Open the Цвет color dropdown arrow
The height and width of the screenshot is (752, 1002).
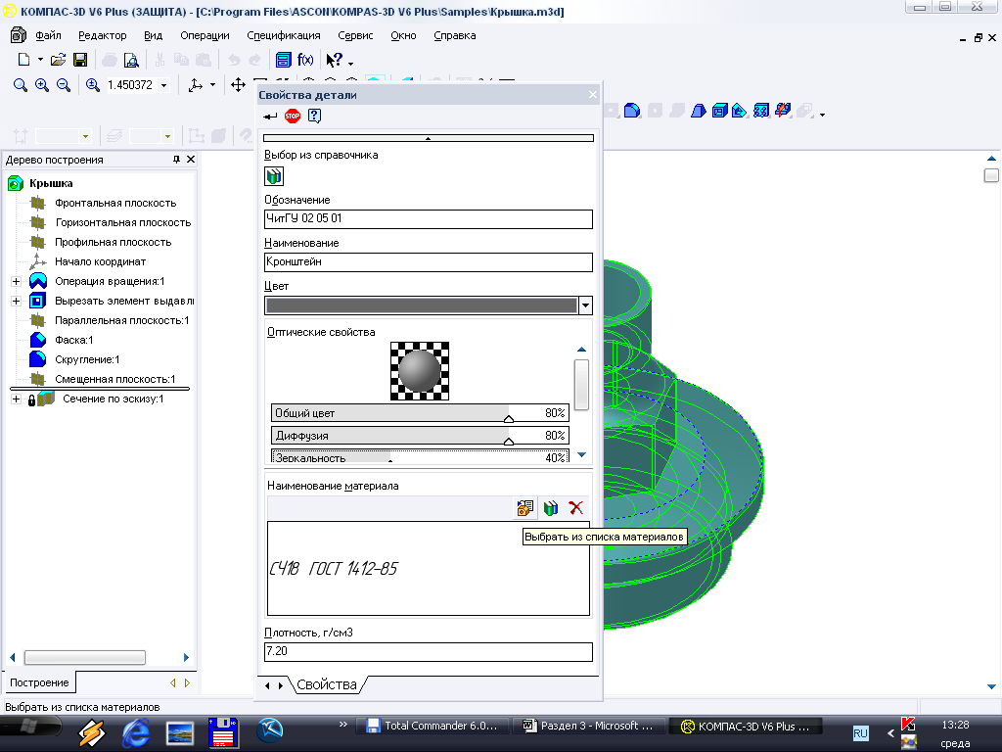[x=585, y=305]
